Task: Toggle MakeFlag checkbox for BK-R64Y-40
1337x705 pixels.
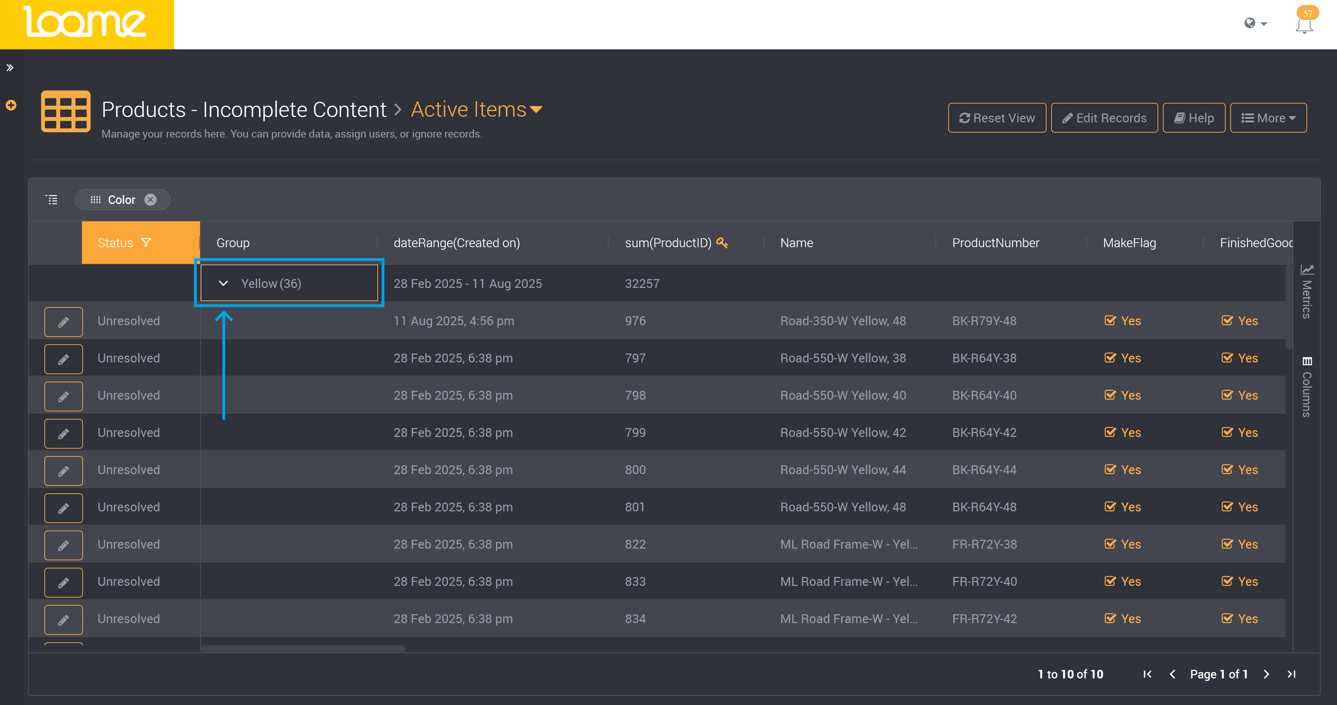Action: 1110,395
